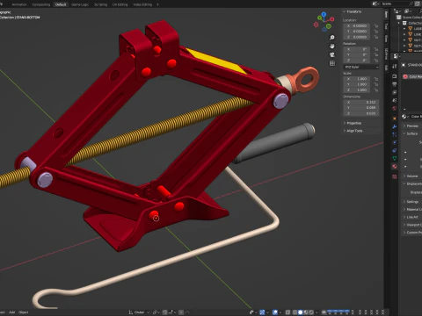Viewport: 422px width, 316px height.
Task: Open the Global transform orientation selector
Action: click(x=139, y=312)
